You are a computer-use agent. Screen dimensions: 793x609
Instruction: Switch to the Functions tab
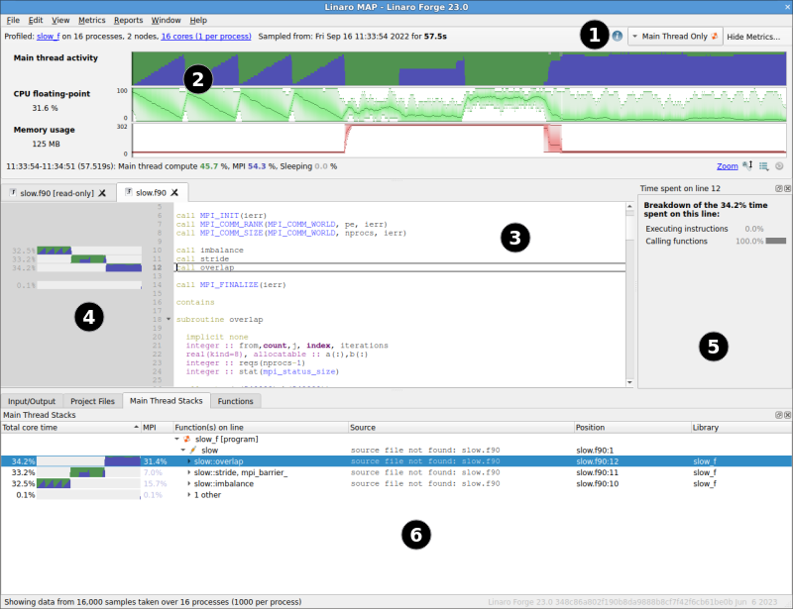[235, 401]
